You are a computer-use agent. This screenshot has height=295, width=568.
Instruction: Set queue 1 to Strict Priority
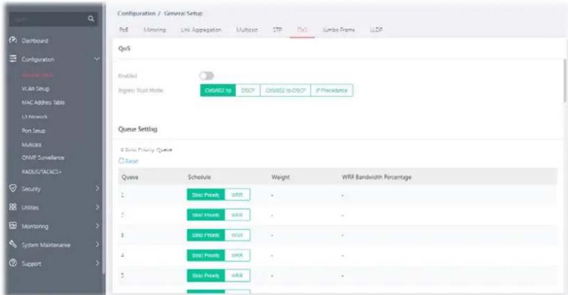pyautogui.click(x=206, y=195)
